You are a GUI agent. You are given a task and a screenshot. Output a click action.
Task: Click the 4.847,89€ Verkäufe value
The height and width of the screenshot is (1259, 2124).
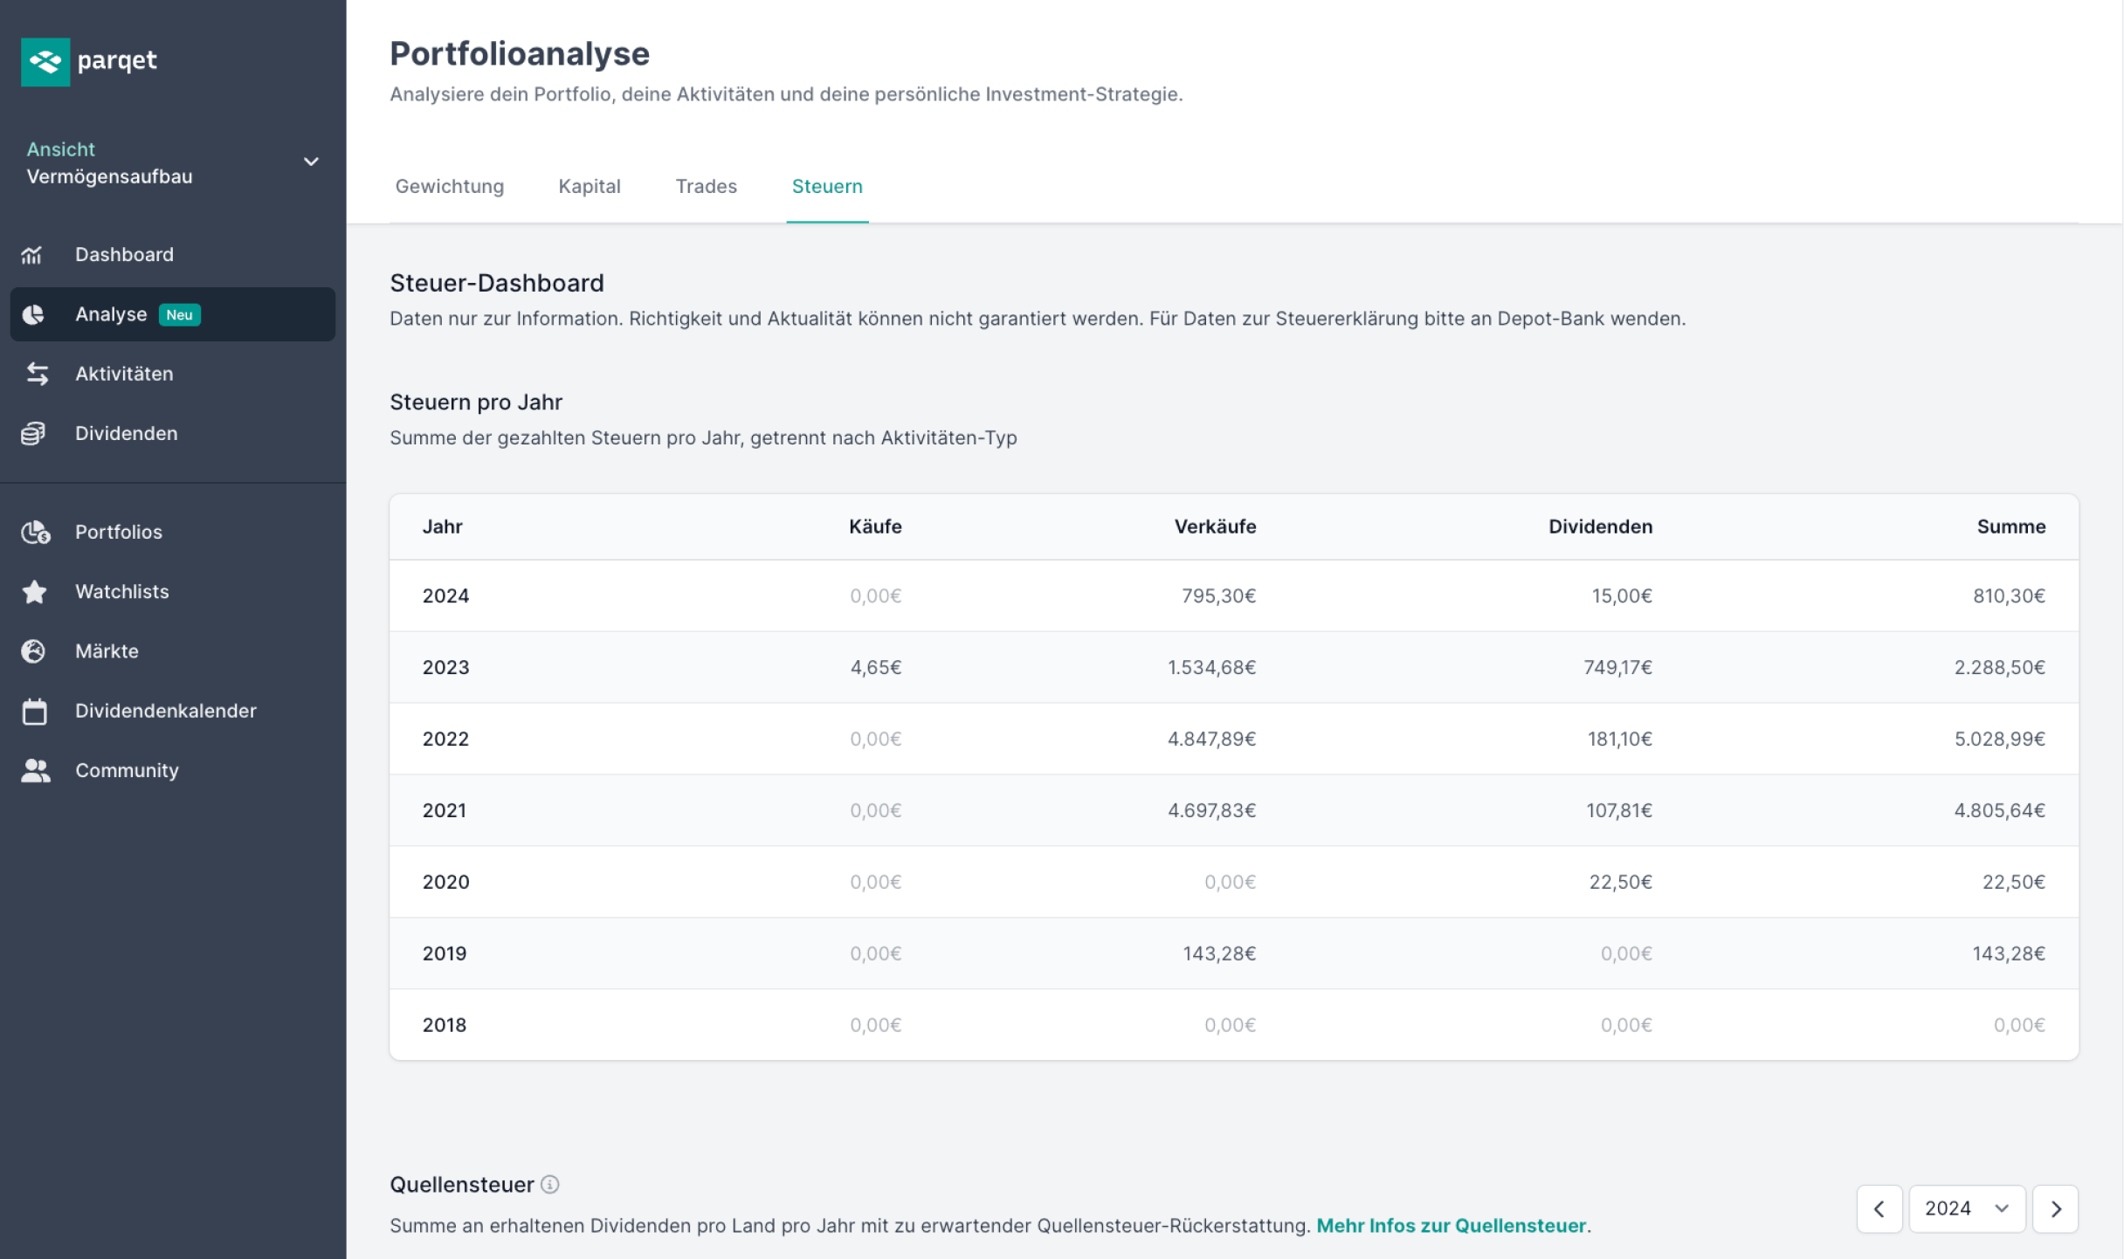(1211, 739)
